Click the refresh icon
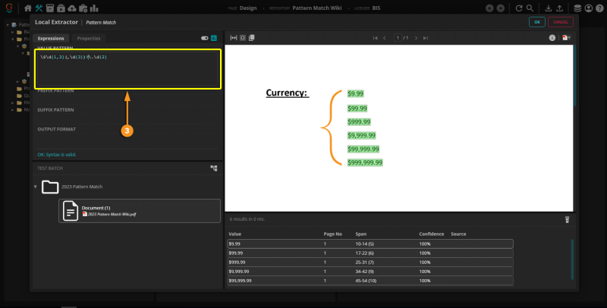Screen dimensions: 607x308 pos(519,8)
